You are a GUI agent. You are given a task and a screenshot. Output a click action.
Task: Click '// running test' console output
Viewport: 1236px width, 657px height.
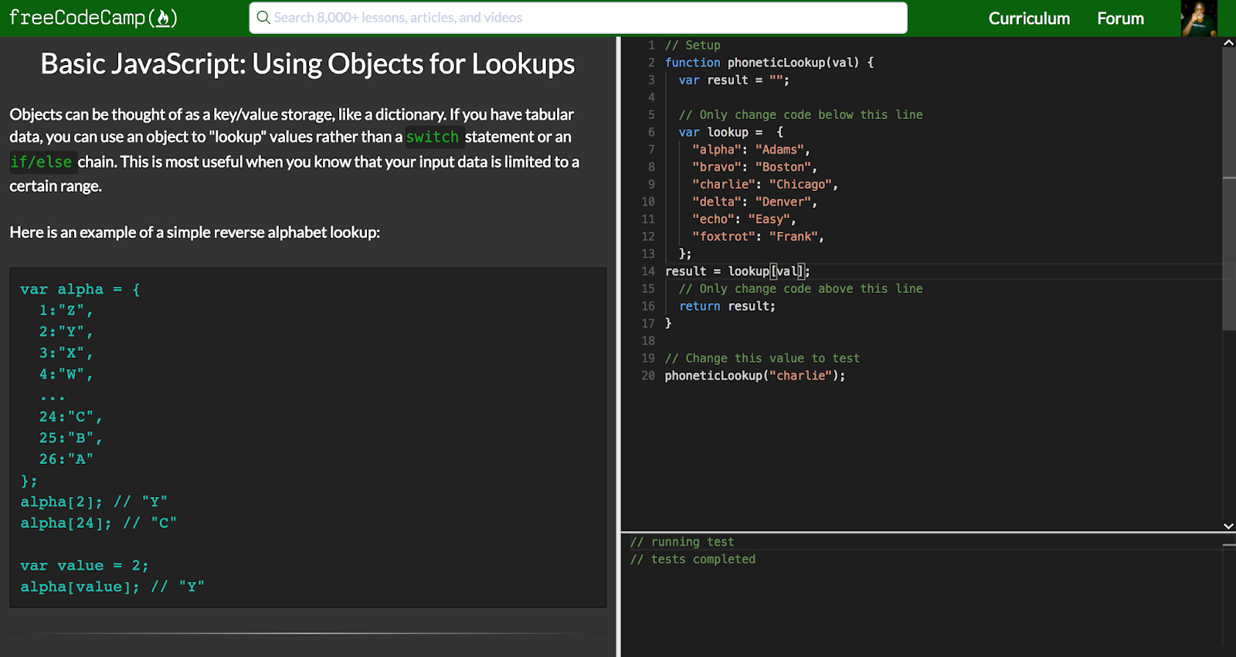pos(682,542)
